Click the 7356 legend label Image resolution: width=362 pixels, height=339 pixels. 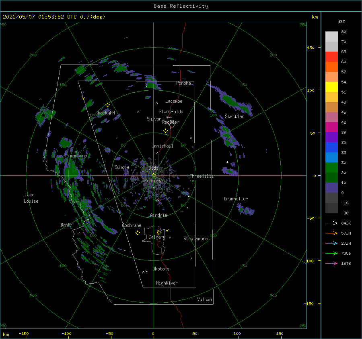coord(346,254)
